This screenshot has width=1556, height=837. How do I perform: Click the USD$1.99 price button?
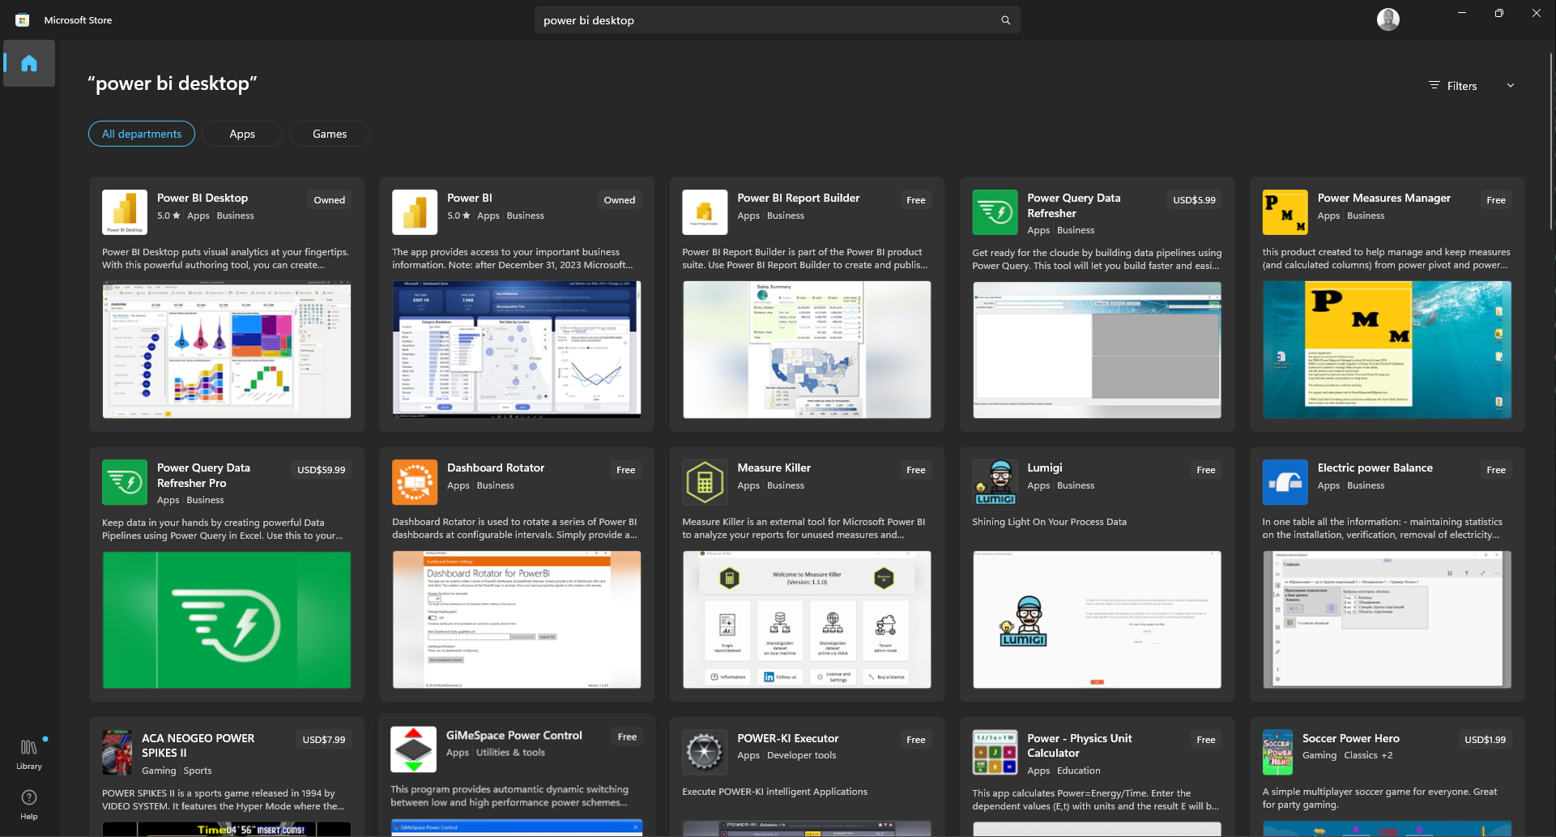(1485, 740)
